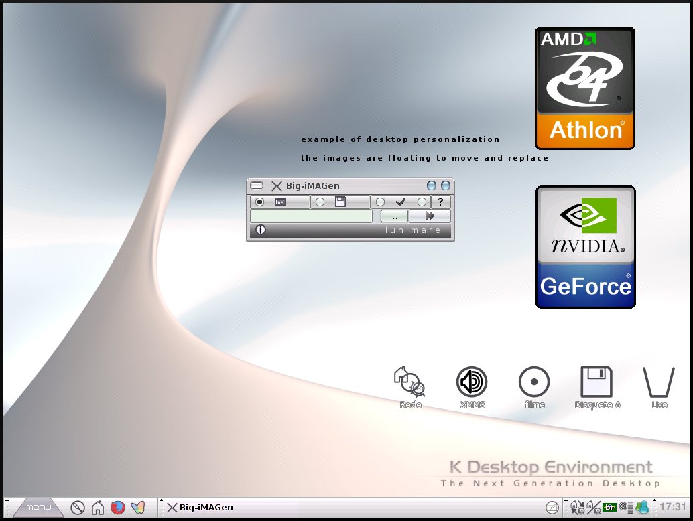Open the file browser with the "..." button
Screen dimensions: 693x521
coord(394,216)
